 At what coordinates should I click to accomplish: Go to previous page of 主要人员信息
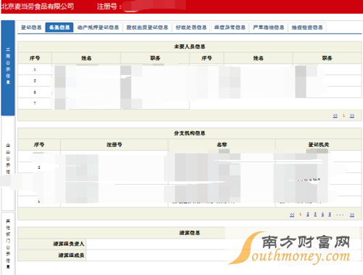pos(335,116)
